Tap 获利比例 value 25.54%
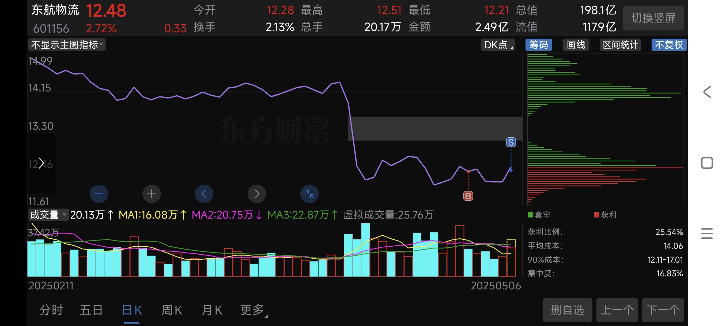The image size is (726, 326). 669,232
